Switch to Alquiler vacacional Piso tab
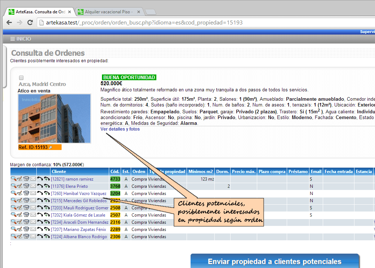 coord(108,12)
